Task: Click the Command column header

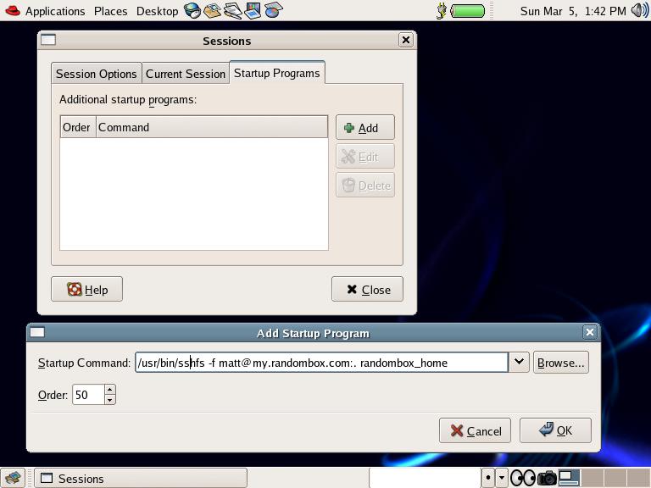Action: point(212,127)
